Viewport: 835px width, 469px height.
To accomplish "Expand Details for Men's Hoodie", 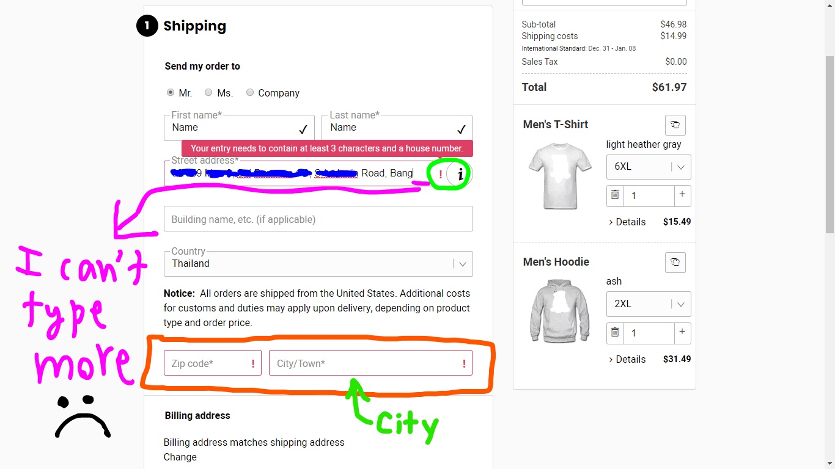I will (x=627, y=359).
